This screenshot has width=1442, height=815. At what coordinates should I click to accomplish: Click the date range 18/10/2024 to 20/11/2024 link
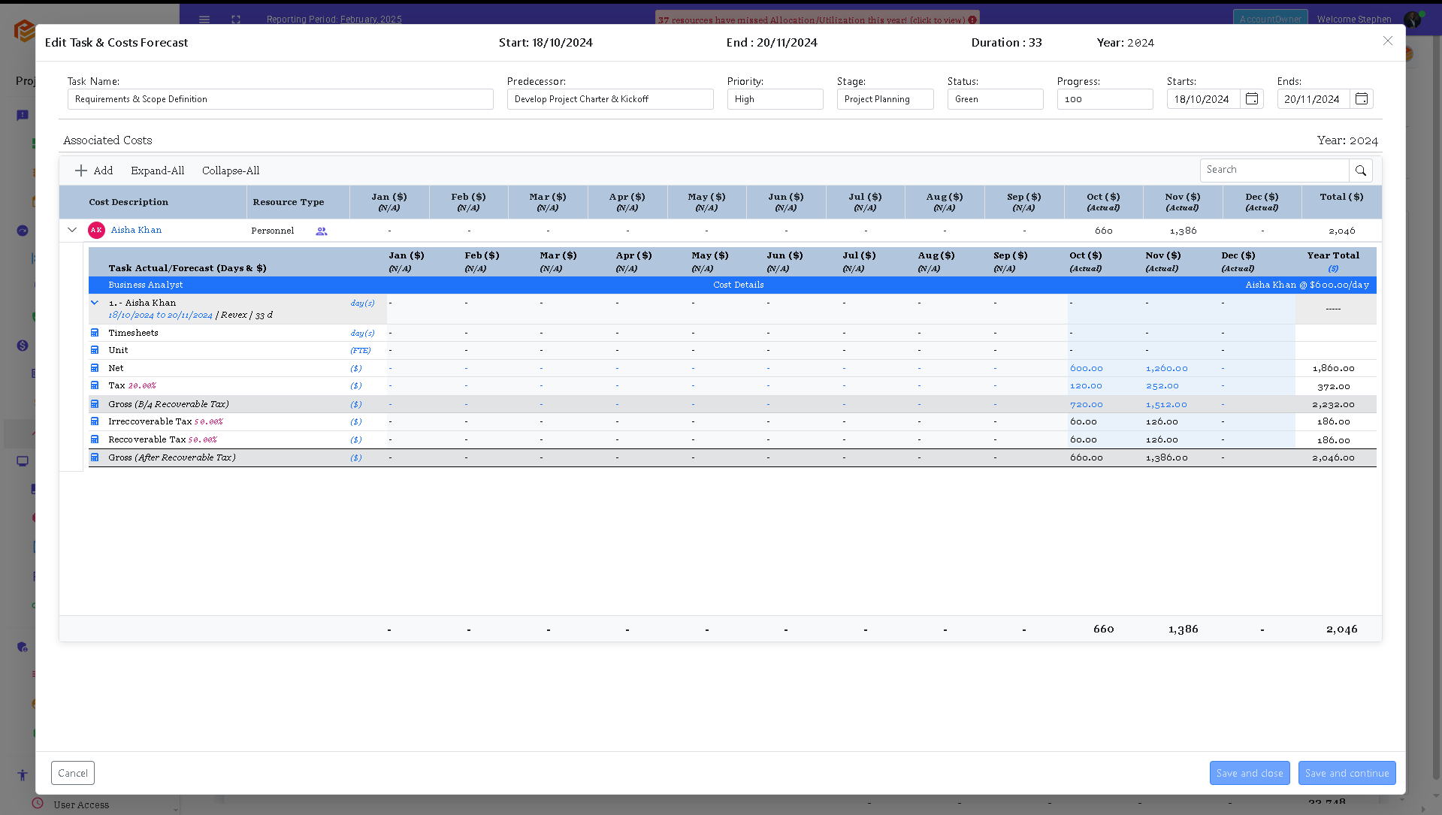click(160, 315)
